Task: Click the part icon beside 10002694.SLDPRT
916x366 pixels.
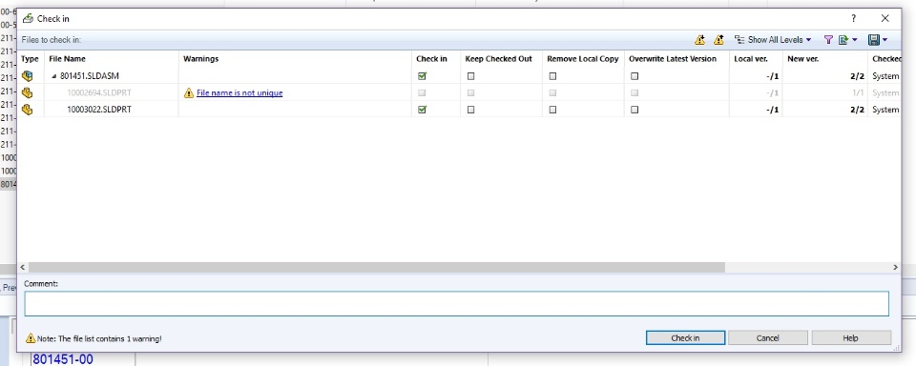Action: (27, 92)
